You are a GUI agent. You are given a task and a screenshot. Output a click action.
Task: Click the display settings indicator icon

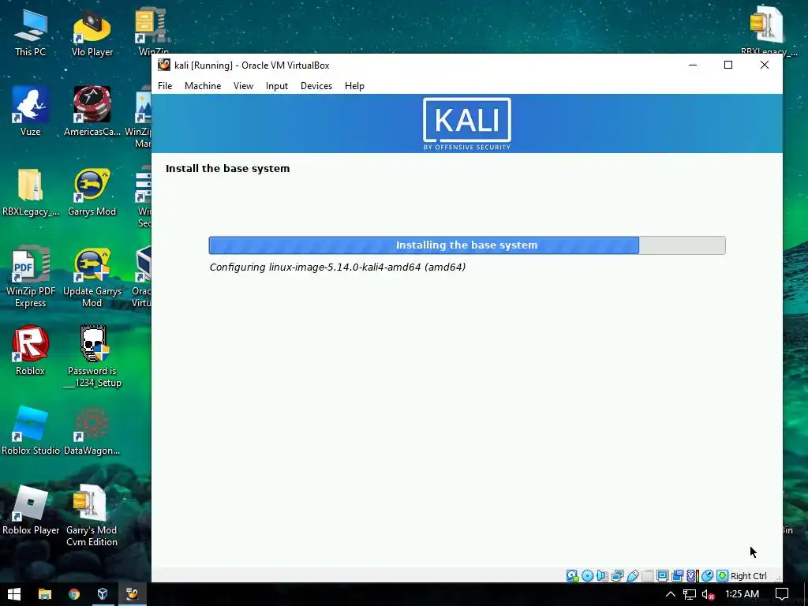pos(663,575)
